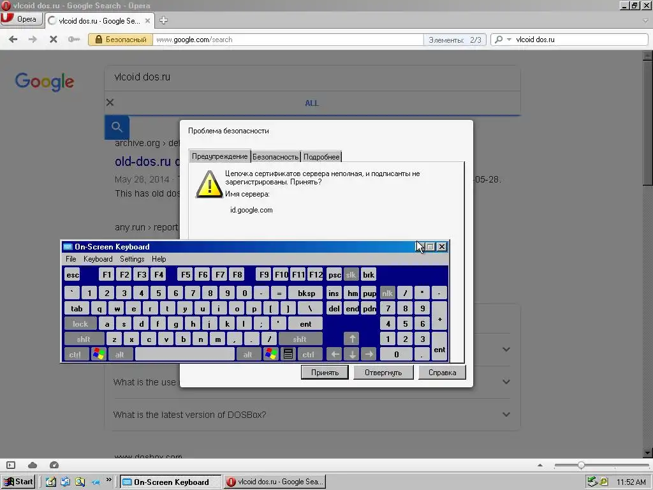
Task: Open the Help menu of On-Screen Keyboard
Action: tap(159, 259)
